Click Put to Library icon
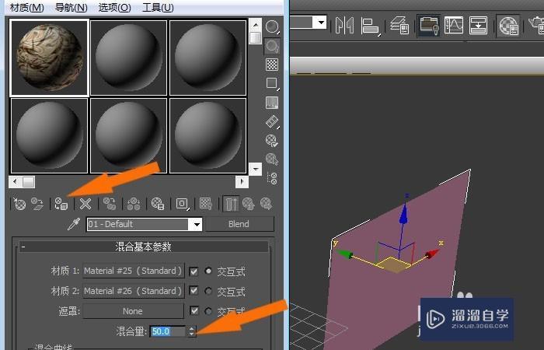This screenshot has height=350, width=544. [158, 204]
